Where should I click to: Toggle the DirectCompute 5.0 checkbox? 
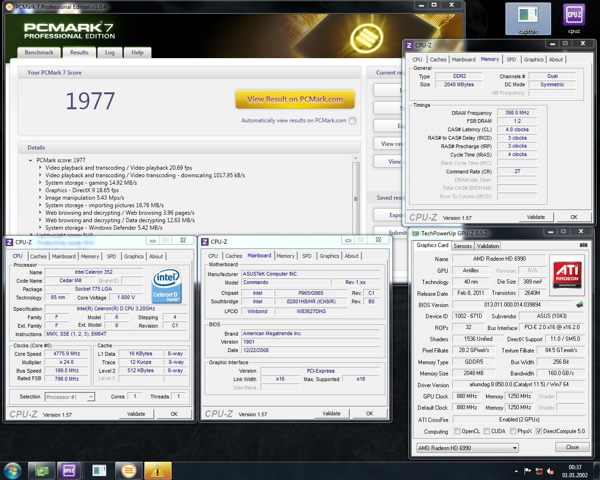pos(539,431)
